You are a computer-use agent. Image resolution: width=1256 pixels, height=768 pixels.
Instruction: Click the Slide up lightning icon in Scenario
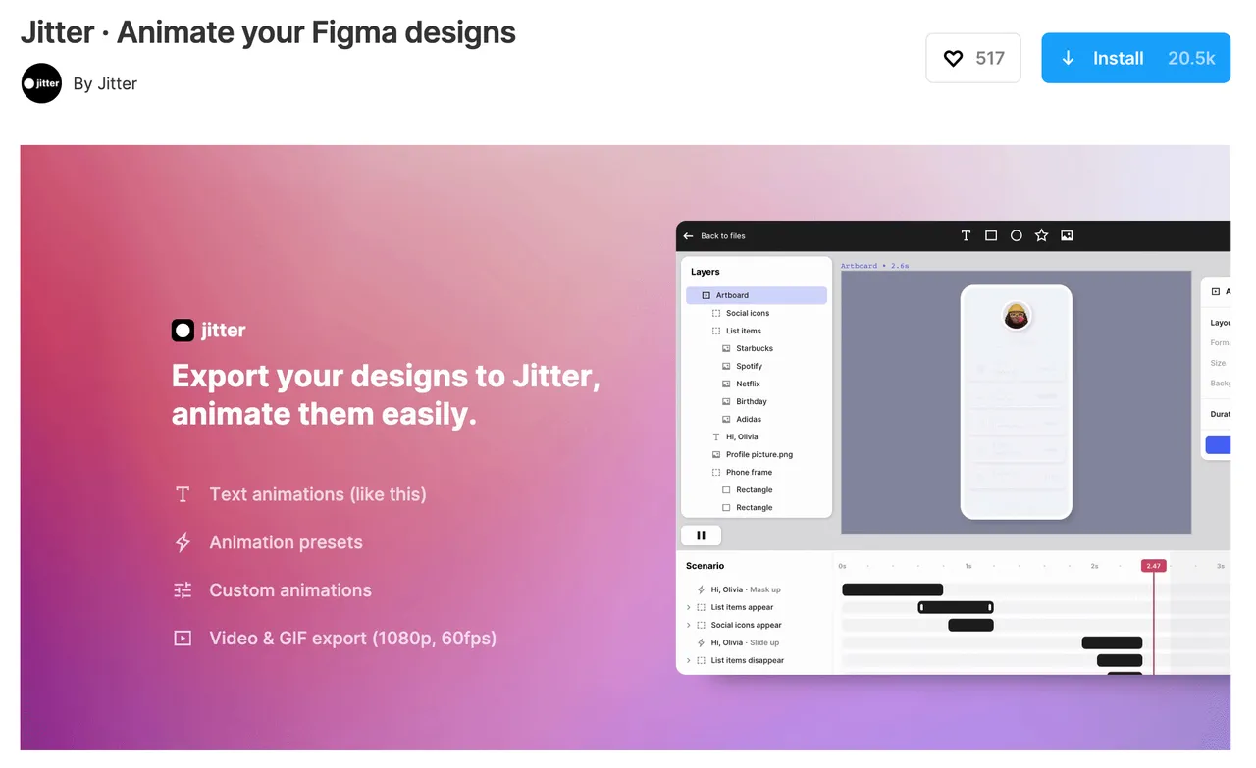tap(701, 642)
